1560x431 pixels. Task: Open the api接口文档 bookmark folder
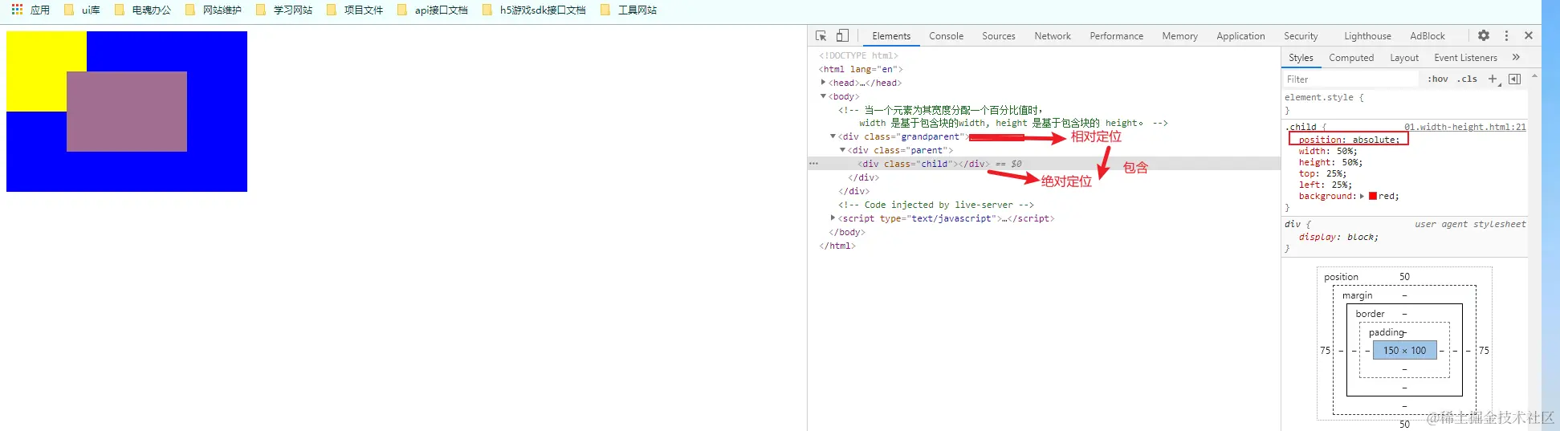click(x=433, y=10)
